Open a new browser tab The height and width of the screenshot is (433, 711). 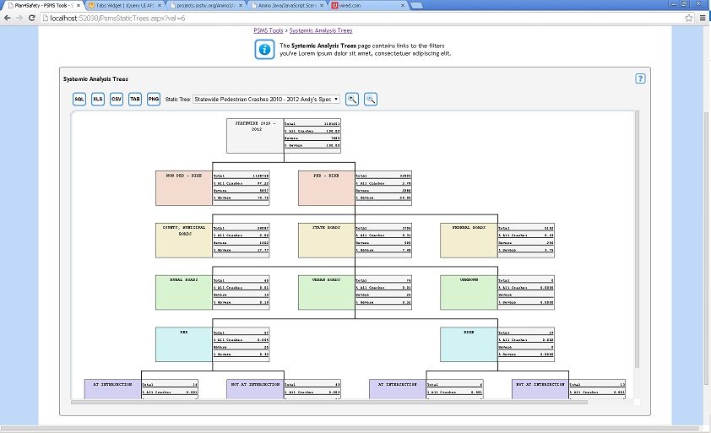[416, 5]
